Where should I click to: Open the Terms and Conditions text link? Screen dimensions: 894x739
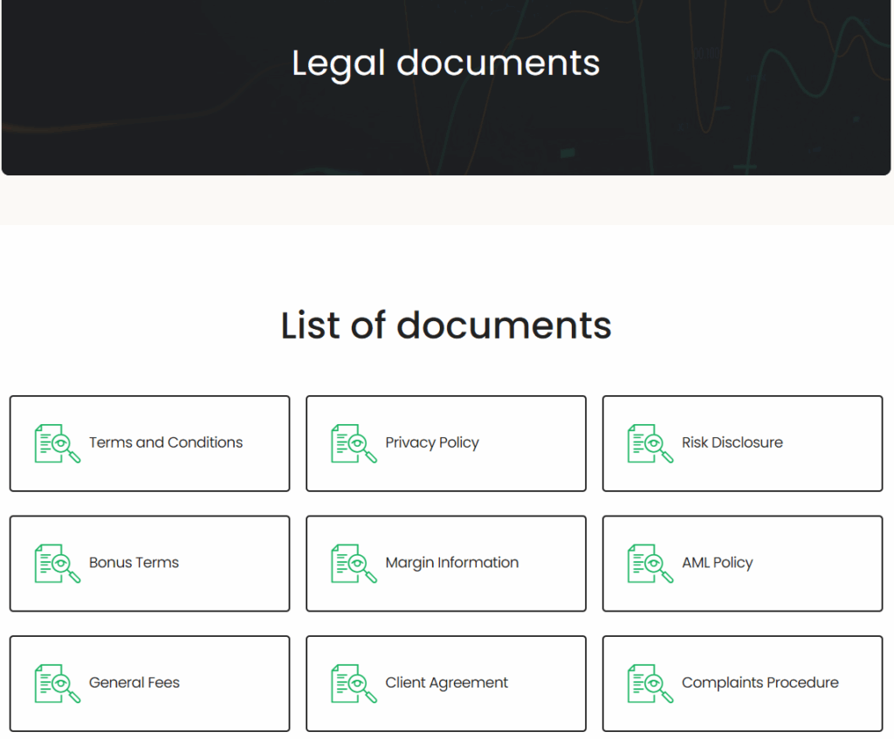[166, 442]
